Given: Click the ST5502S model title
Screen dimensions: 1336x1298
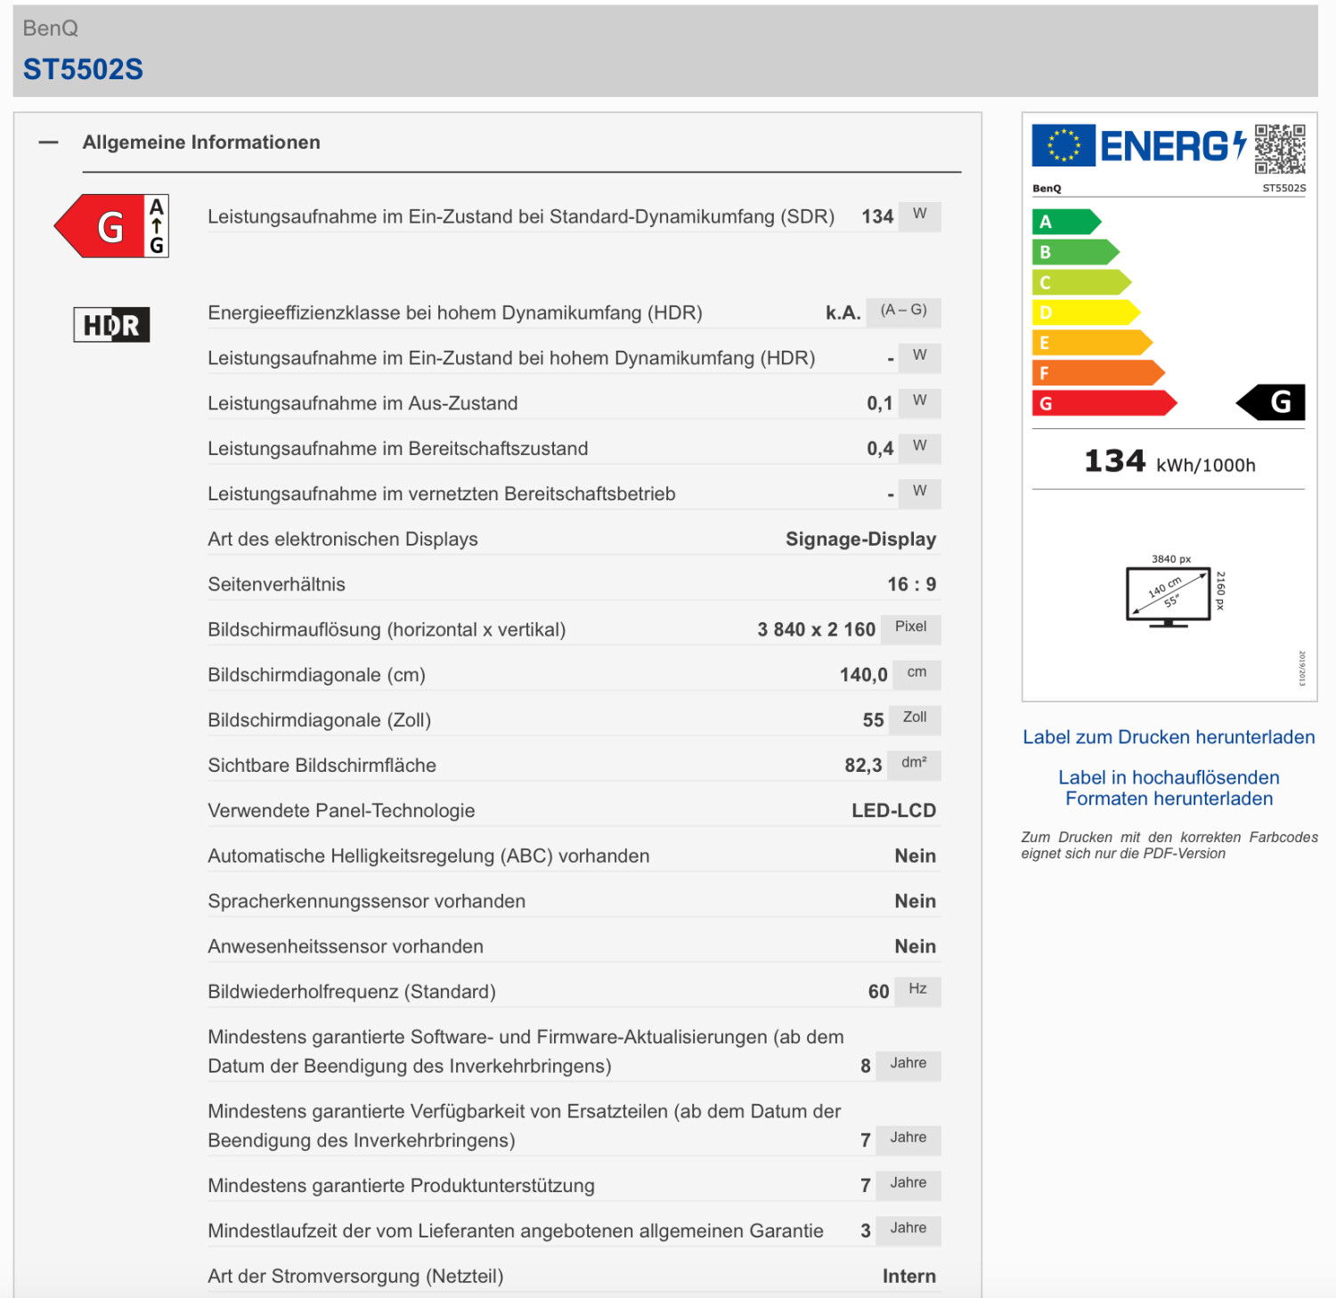Looking at the screenshot, I should pyautogui.click(x=83, y=69).
